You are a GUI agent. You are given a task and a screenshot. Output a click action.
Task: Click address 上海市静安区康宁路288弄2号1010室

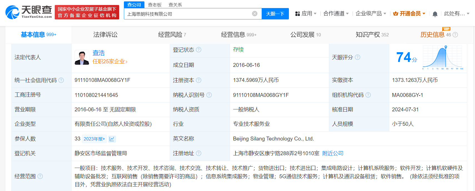pos(276,153)
